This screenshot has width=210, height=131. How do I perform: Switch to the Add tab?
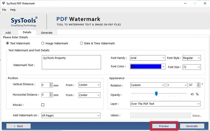9,32
